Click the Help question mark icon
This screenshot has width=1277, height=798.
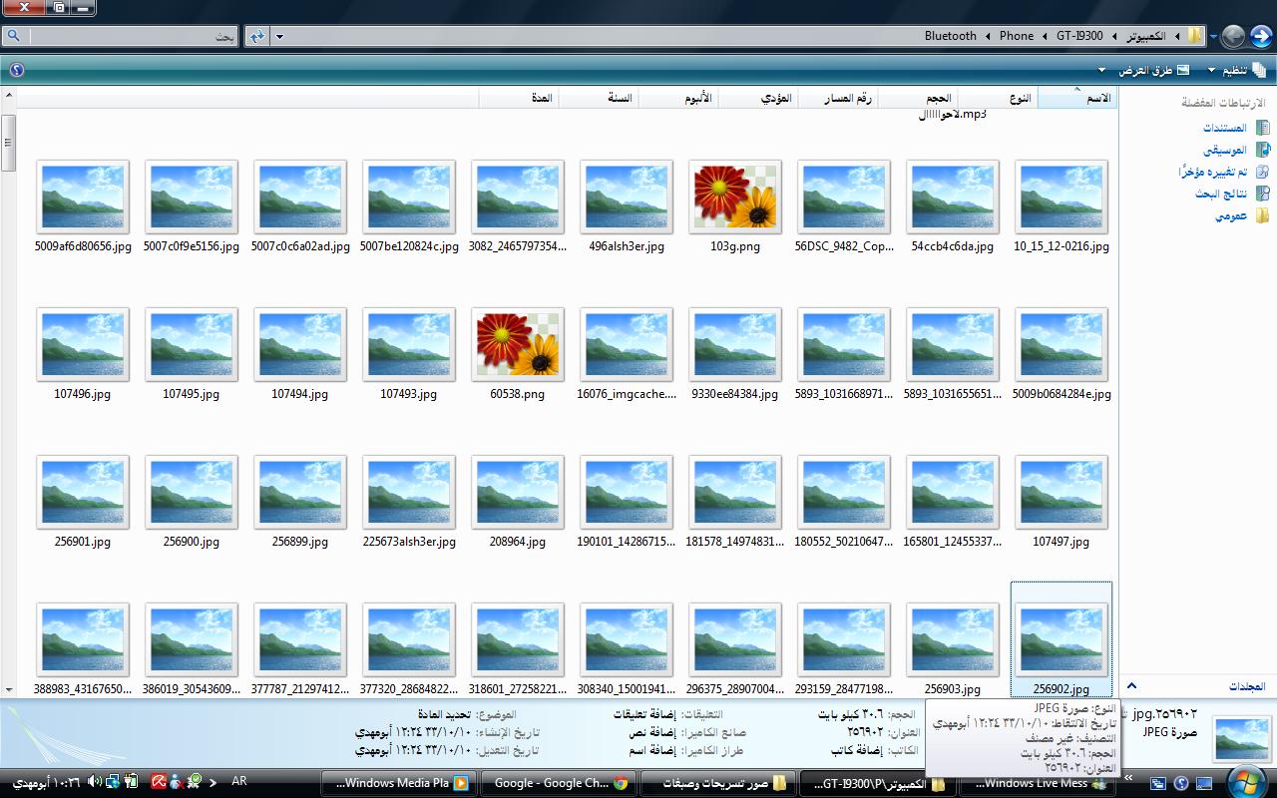pos(16,70)
